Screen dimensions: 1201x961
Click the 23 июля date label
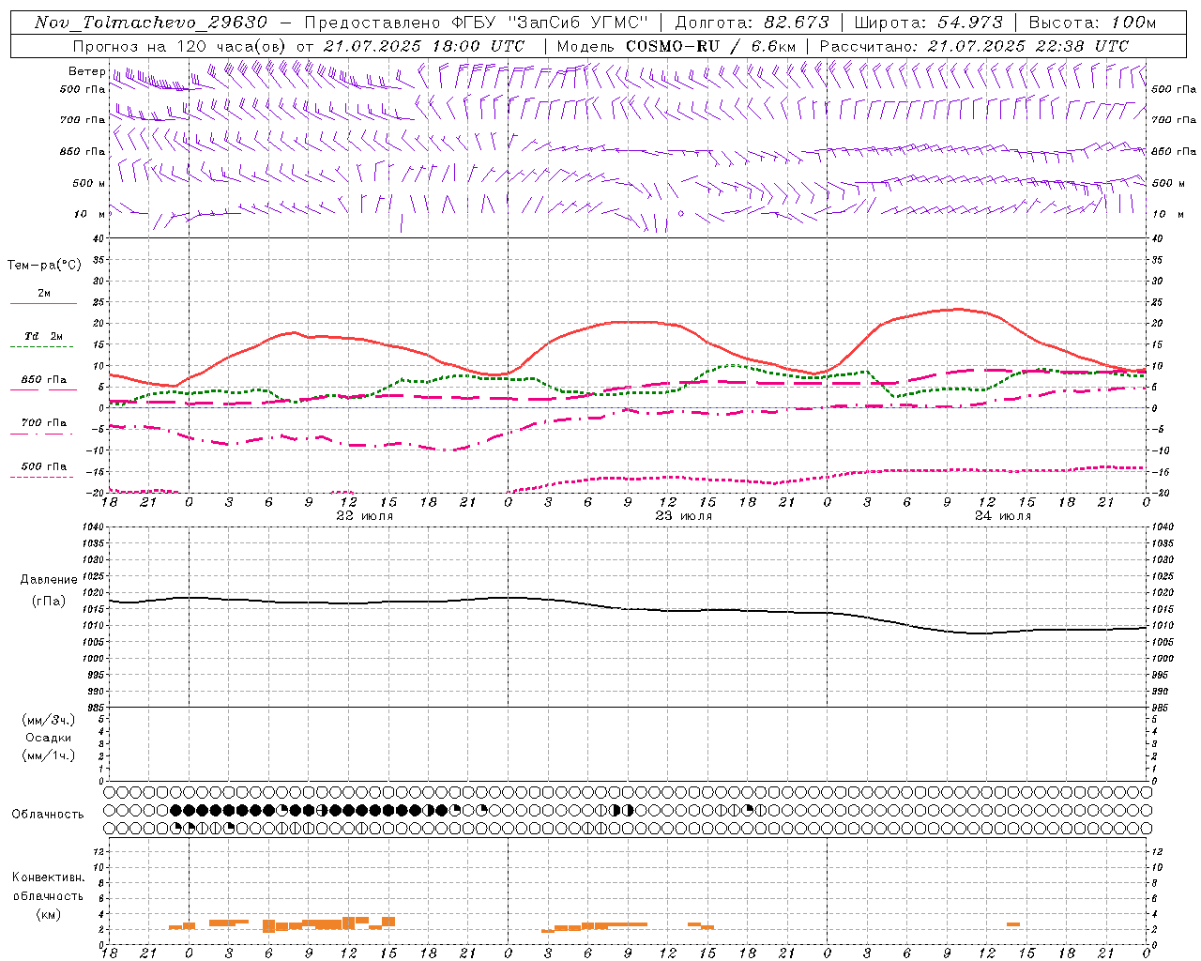tap(684, 516)
